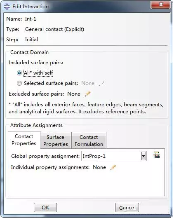Viewport: 174px width, 218px height.
Task: Close the Edit Interaction dialog
Action: [161, 5]
